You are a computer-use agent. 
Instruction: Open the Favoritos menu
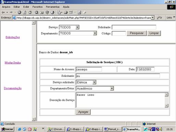37,7
